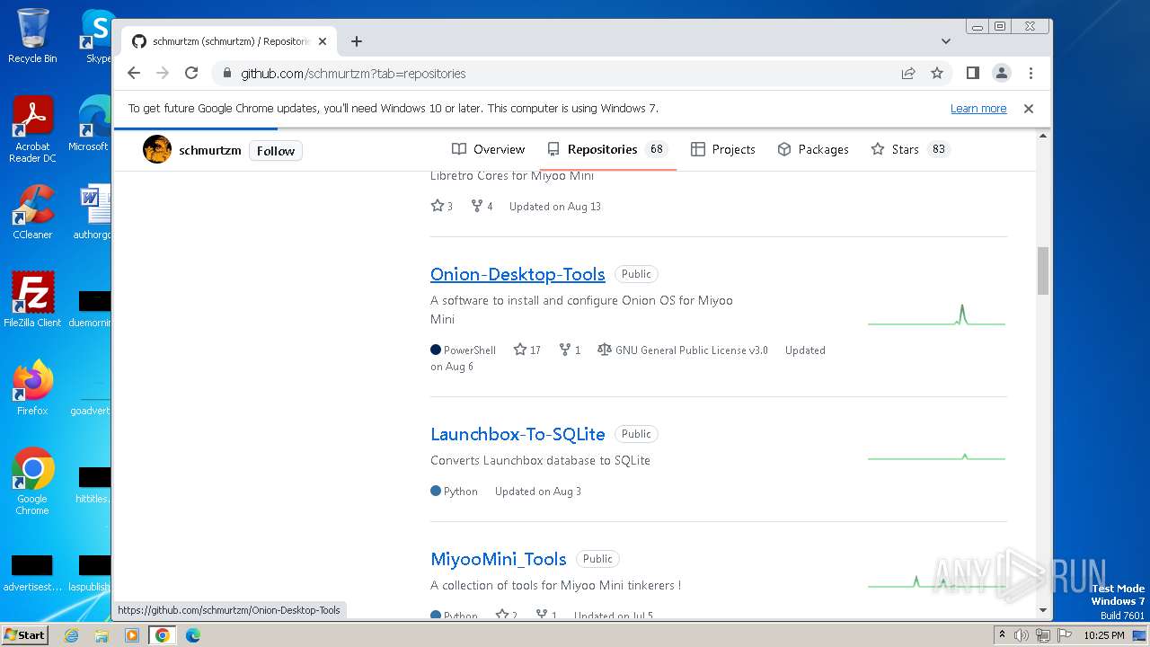Screen dimensions: 1150x647
Task: Click scrollbar up arrow
Action: pyautogui.click(x=1043, y=137)
